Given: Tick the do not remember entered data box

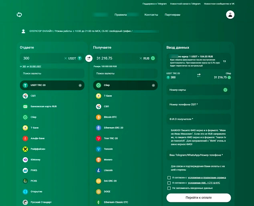Looking at the screenshot, I should [x=169, y=188].
